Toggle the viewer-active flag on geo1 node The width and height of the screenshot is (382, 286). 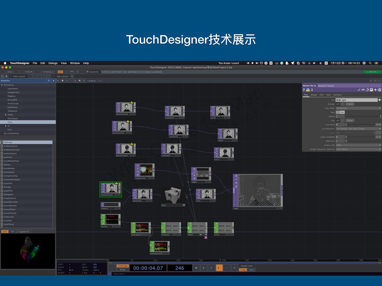[184, 205]
